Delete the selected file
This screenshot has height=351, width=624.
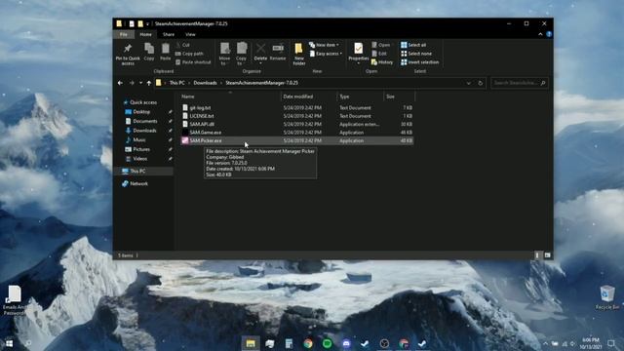(260, 53)
